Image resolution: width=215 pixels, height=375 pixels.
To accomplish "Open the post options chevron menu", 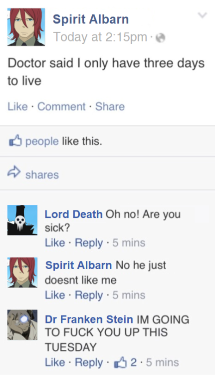I will pos(203,15).
